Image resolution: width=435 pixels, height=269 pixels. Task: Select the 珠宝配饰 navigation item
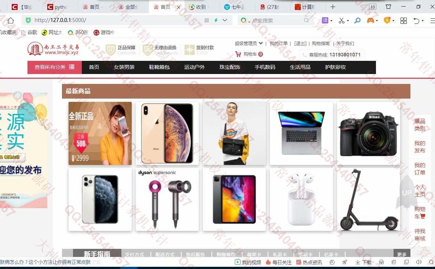tap(230, 67)
